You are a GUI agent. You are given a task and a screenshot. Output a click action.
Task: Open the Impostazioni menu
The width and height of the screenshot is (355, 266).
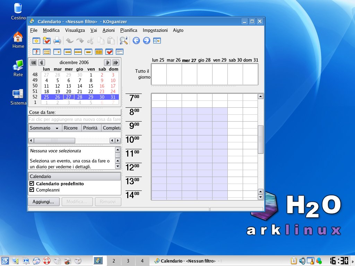coord(155,30)
